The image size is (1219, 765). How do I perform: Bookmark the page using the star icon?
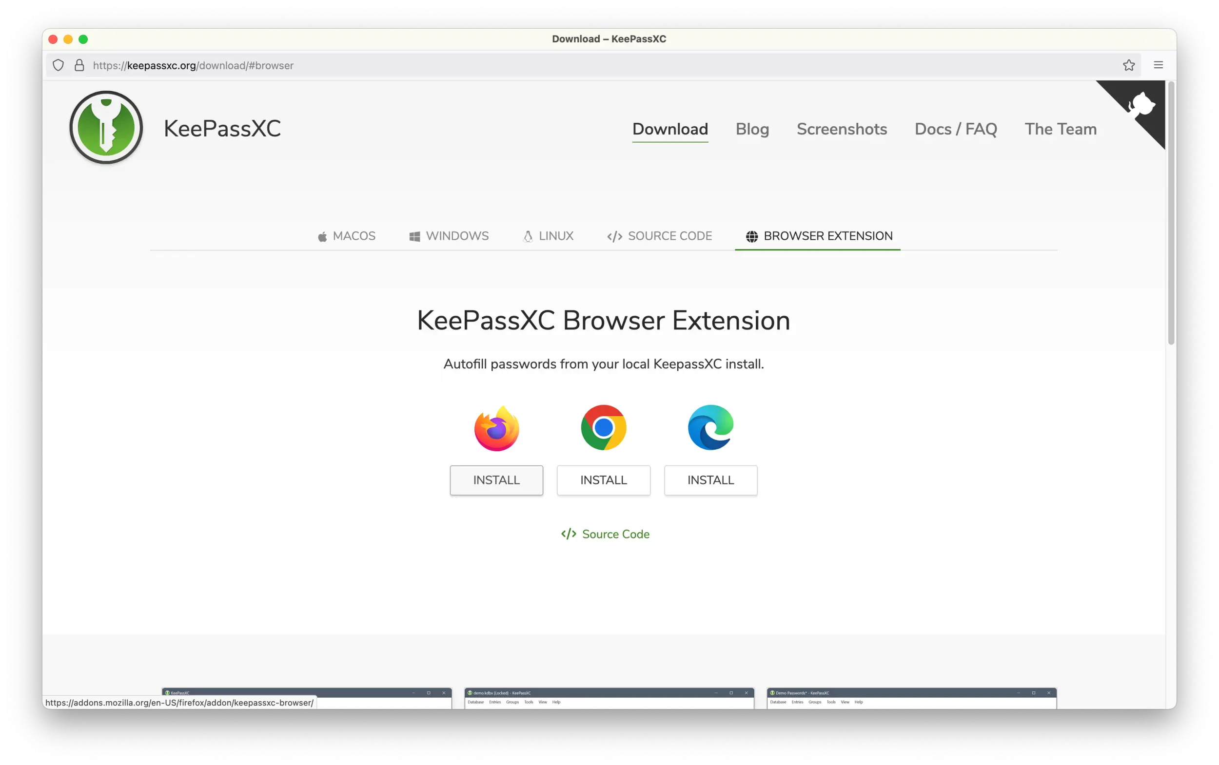coord(1129,65)
